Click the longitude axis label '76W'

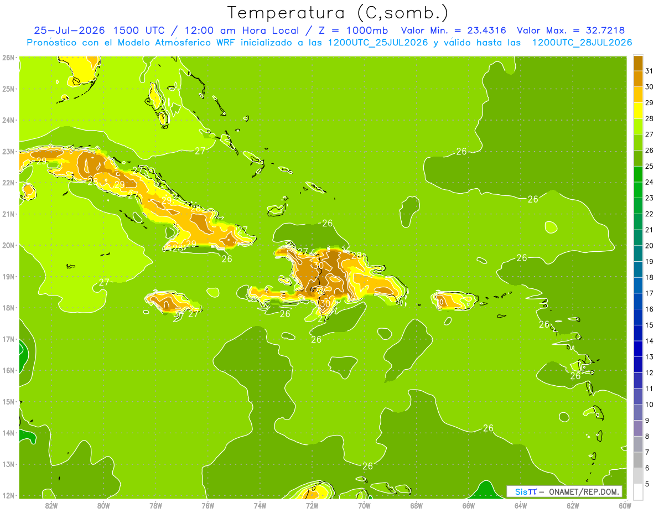tap(207, 505)
